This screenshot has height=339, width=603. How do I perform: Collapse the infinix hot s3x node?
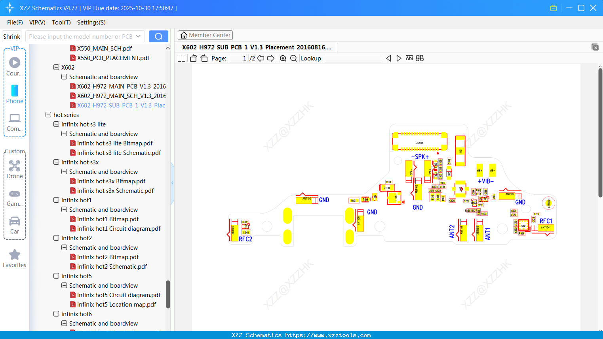[56, 162]
